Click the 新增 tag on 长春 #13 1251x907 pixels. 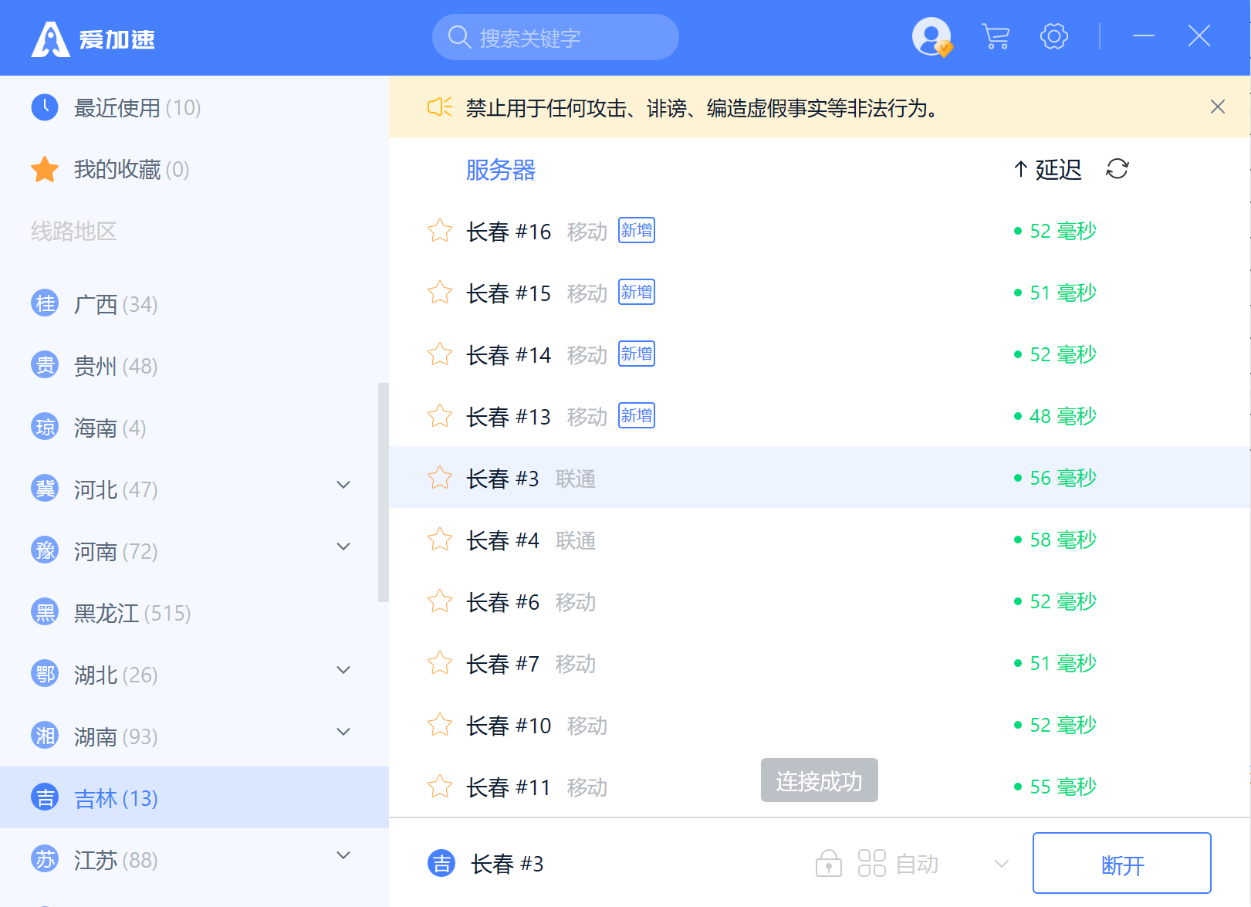coord(637,415)
